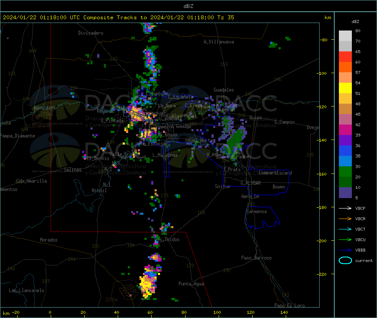Click the Punta_Agua map label
377x318 pixels.
click(x=191, y=284)
